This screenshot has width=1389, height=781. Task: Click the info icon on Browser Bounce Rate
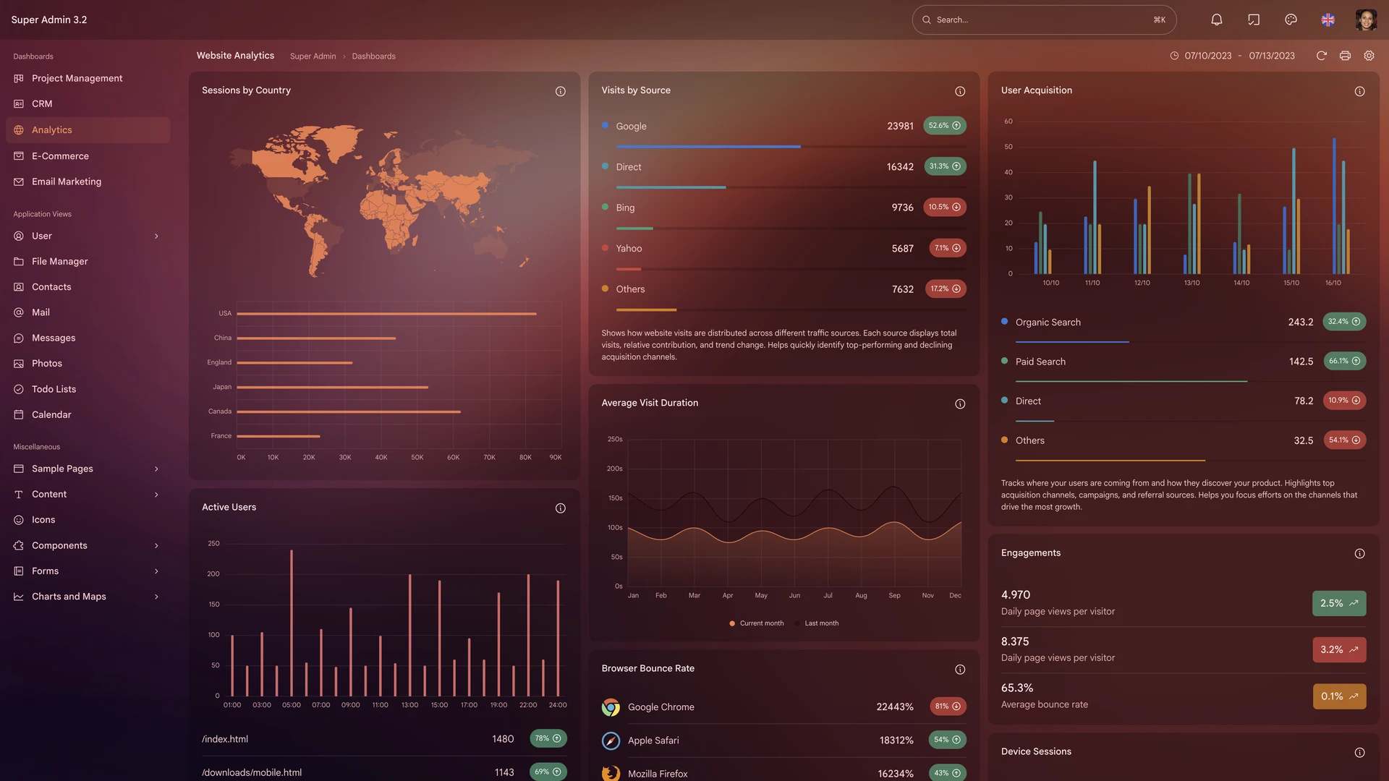pos(960,669)
